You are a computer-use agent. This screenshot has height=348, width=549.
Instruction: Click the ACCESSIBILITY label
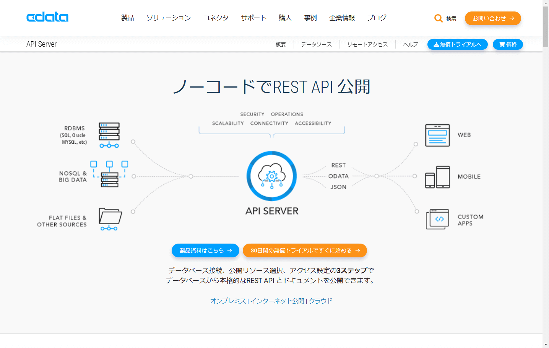point(313,124)
